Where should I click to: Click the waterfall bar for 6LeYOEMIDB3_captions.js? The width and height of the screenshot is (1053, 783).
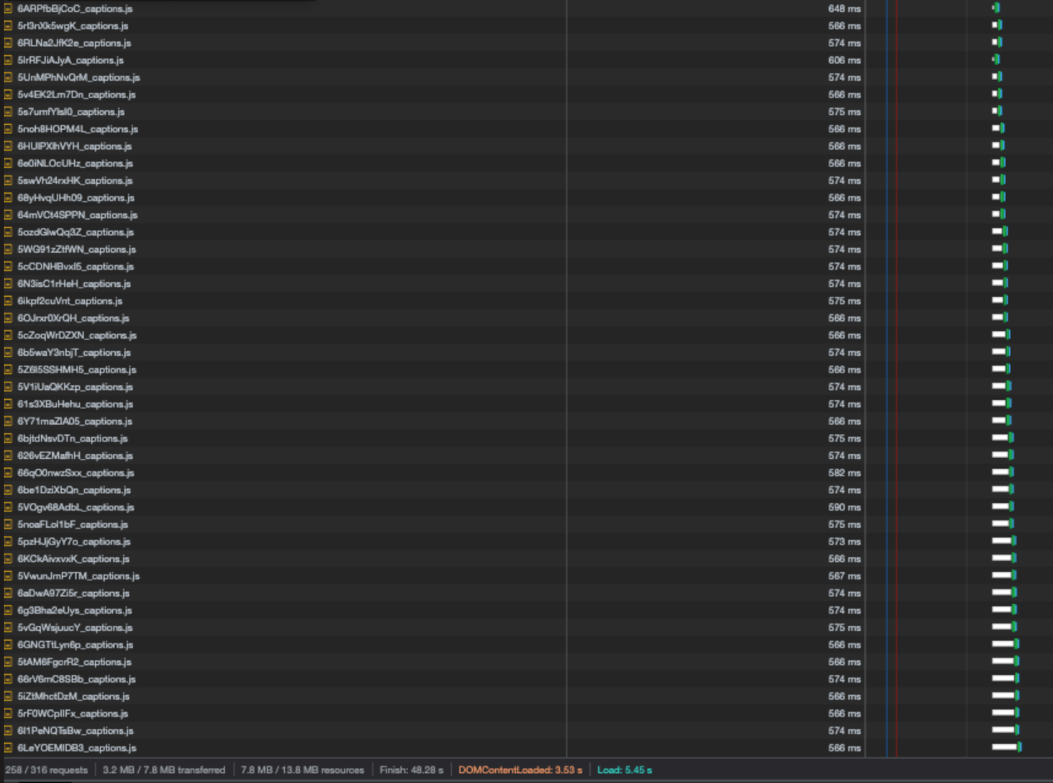click(x=1007, y=747)
